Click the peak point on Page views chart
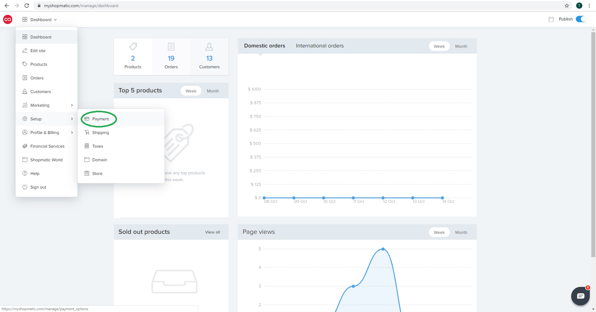596x312 pixels. 383,249
